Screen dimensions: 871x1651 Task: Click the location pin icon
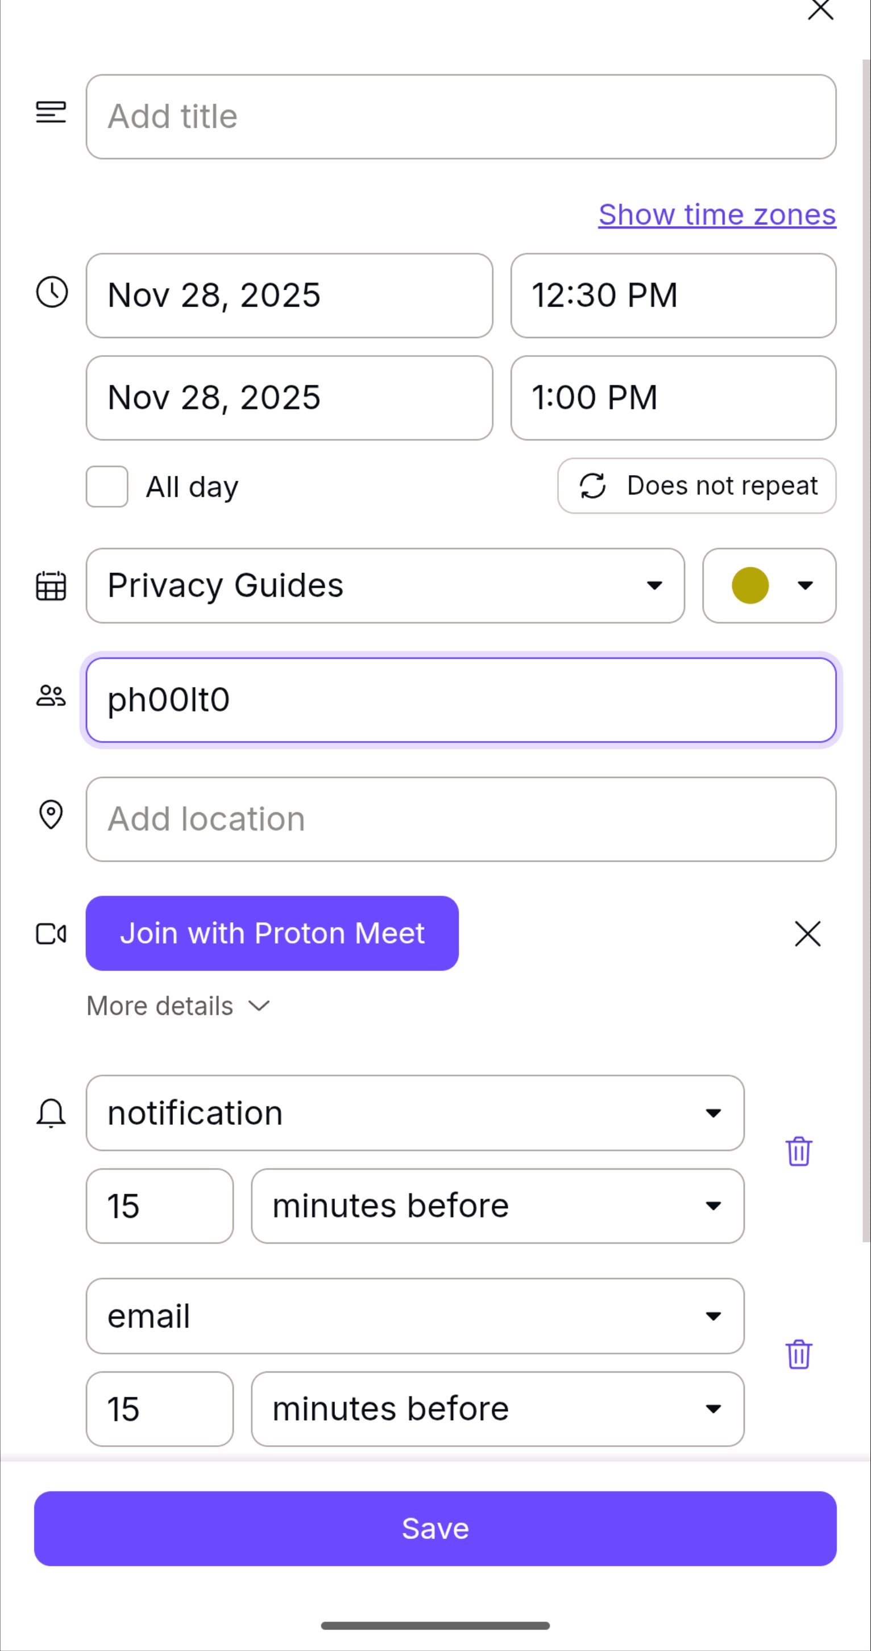pyautogui.click(x=51, y=815)
